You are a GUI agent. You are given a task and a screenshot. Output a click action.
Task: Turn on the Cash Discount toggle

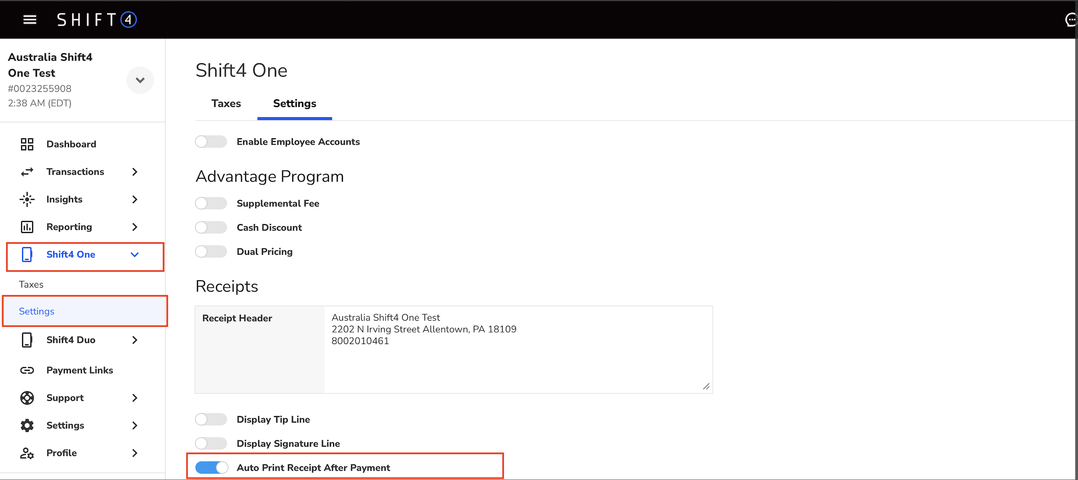(x=211, y=227)
